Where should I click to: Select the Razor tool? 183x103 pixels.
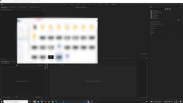click(47, 64)
